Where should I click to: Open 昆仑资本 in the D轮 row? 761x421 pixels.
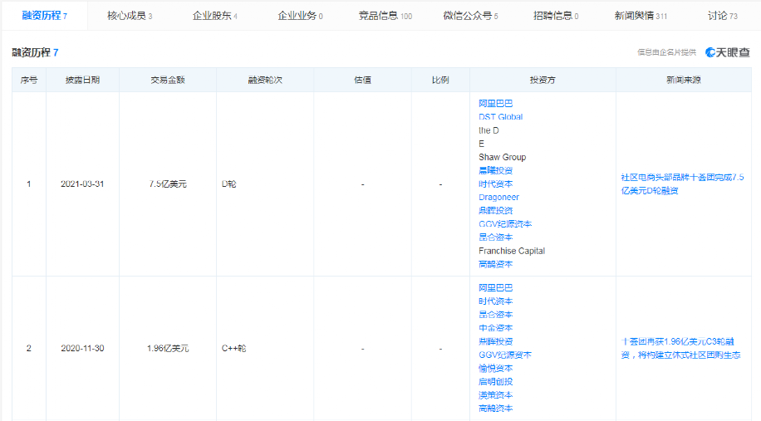(495, 237)
